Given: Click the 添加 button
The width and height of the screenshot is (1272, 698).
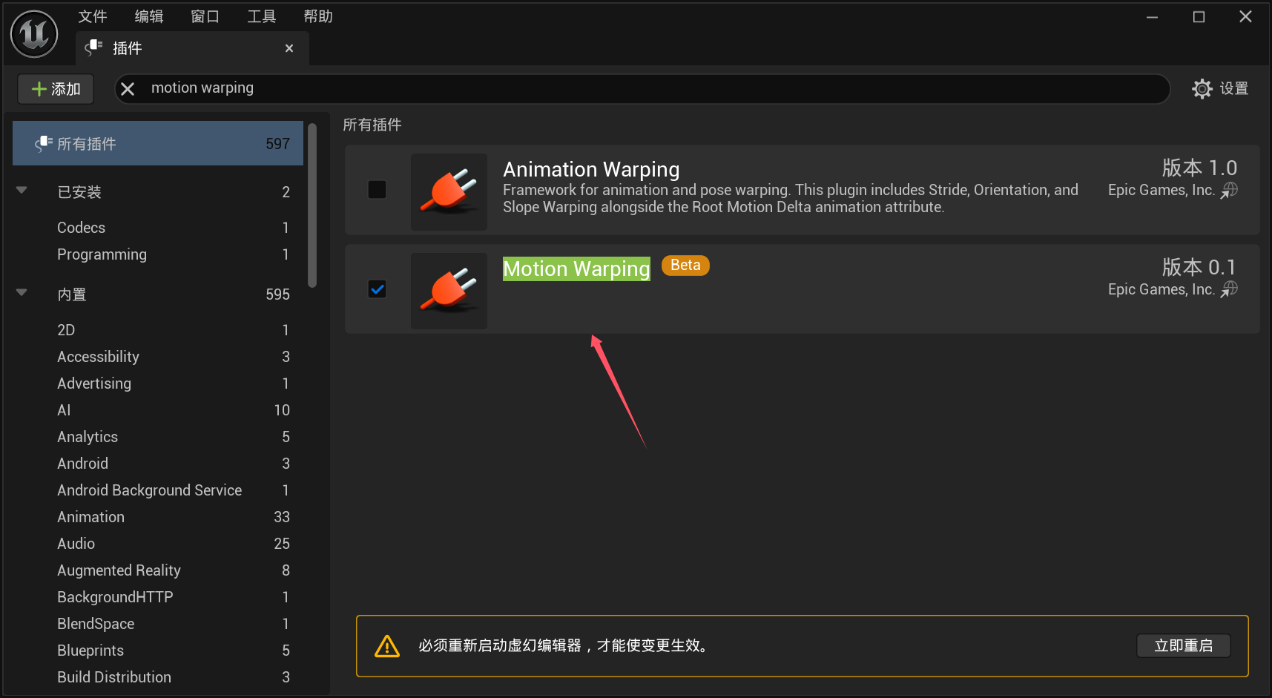Looking at the screenshot, I should point(56,89).
